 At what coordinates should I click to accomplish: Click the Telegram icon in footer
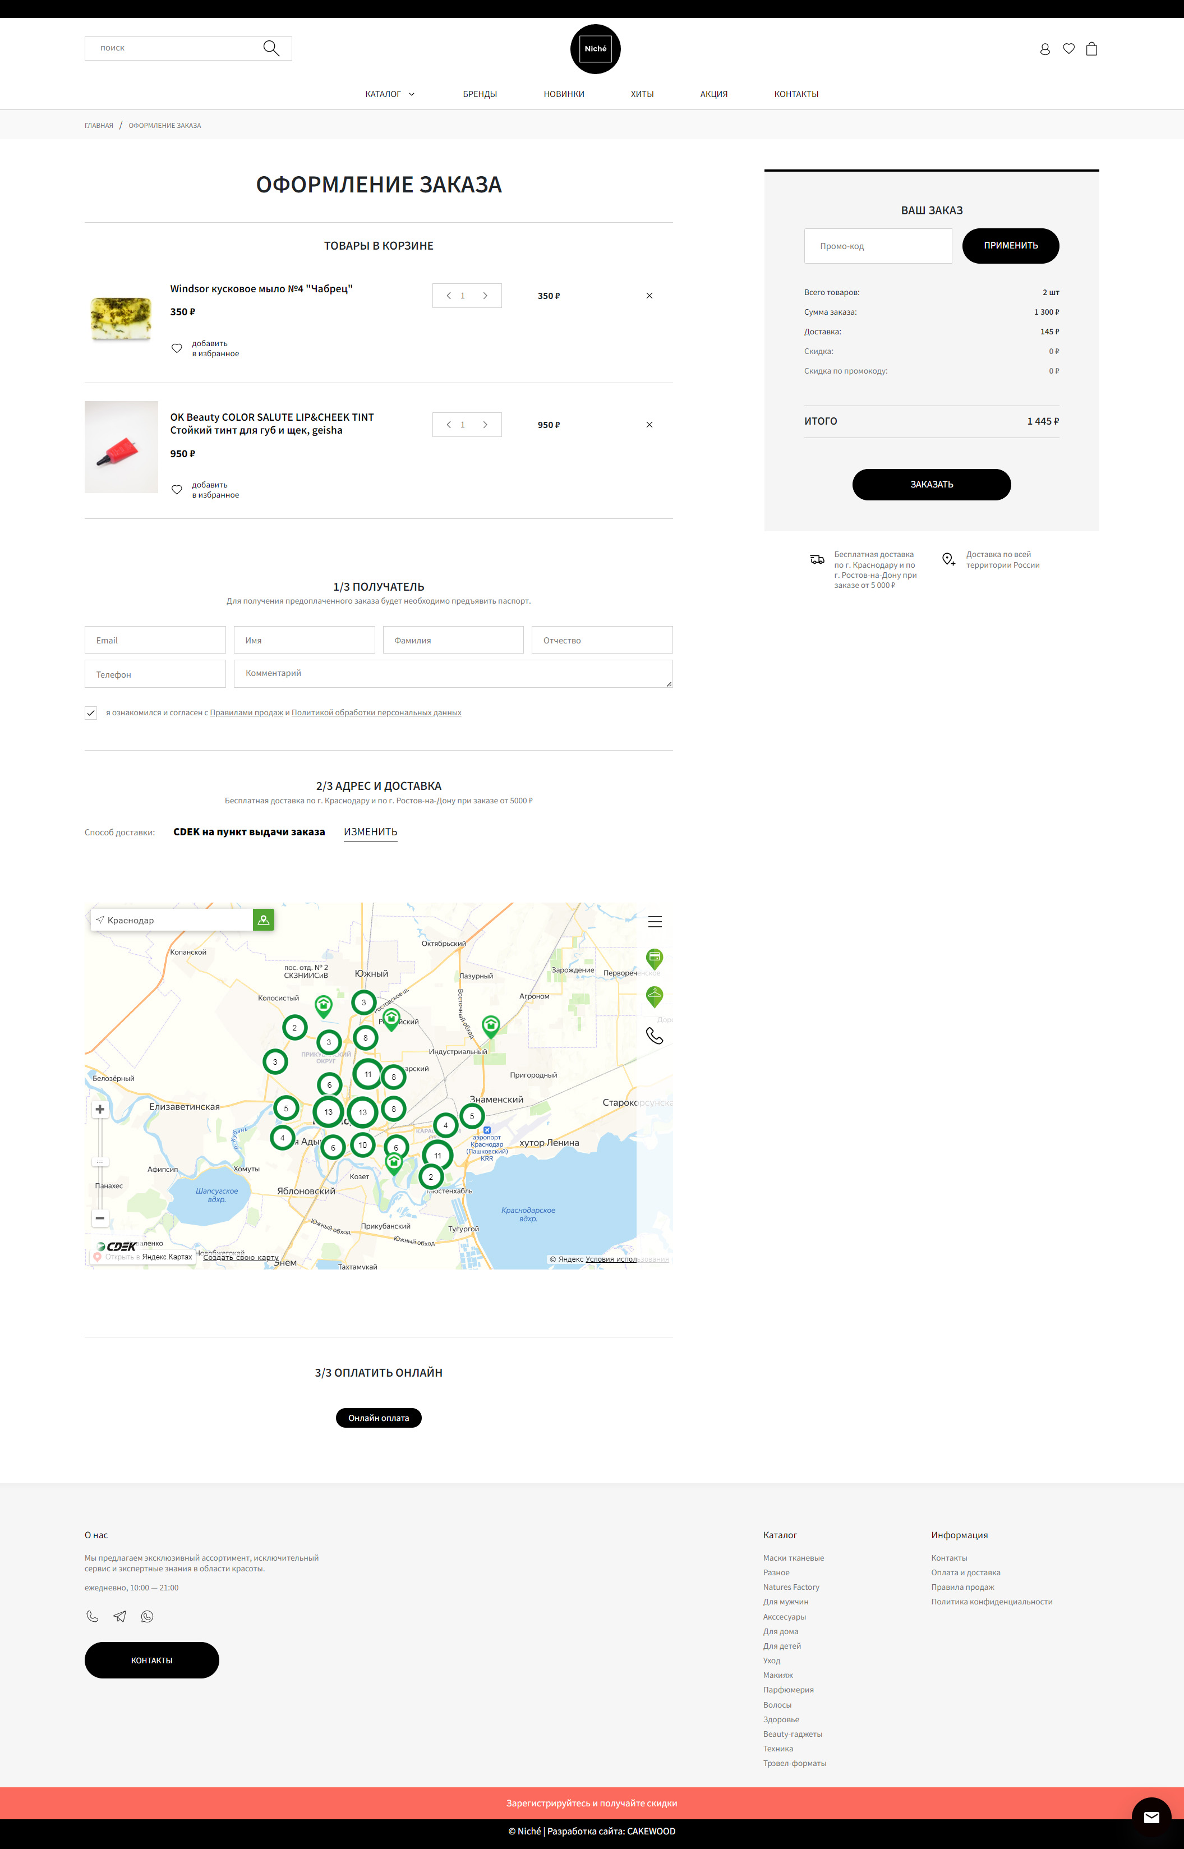(120, 1616)
